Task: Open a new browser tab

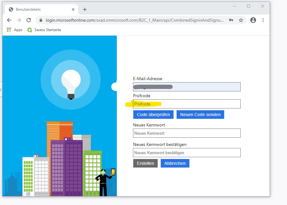Action: click(85, 9)
